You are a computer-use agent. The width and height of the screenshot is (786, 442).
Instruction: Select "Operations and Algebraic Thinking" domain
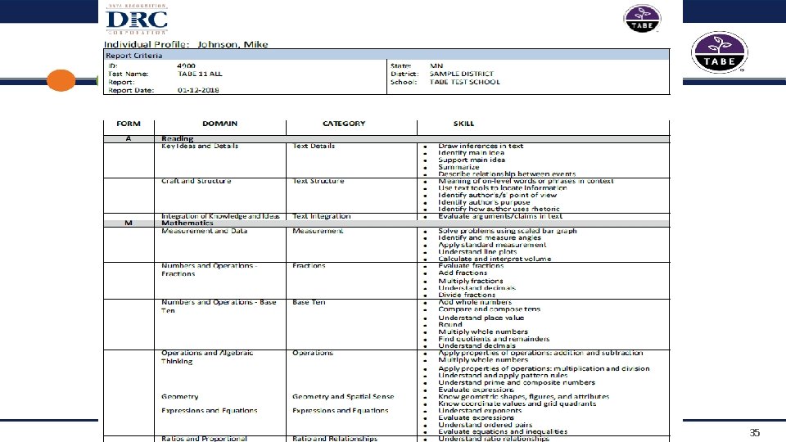pyautogui.click(x=207, y=357)
